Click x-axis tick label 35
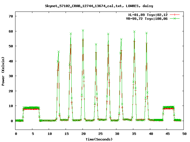The width and height of the screenshot is (190, 142). pyautogui.click(x=134, y=134)
